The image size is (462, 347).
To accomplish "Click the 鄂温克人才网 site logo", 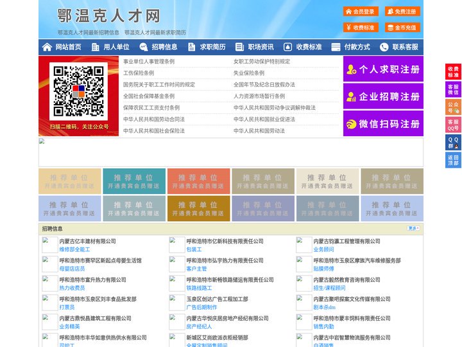I will (x=108, y=16).
